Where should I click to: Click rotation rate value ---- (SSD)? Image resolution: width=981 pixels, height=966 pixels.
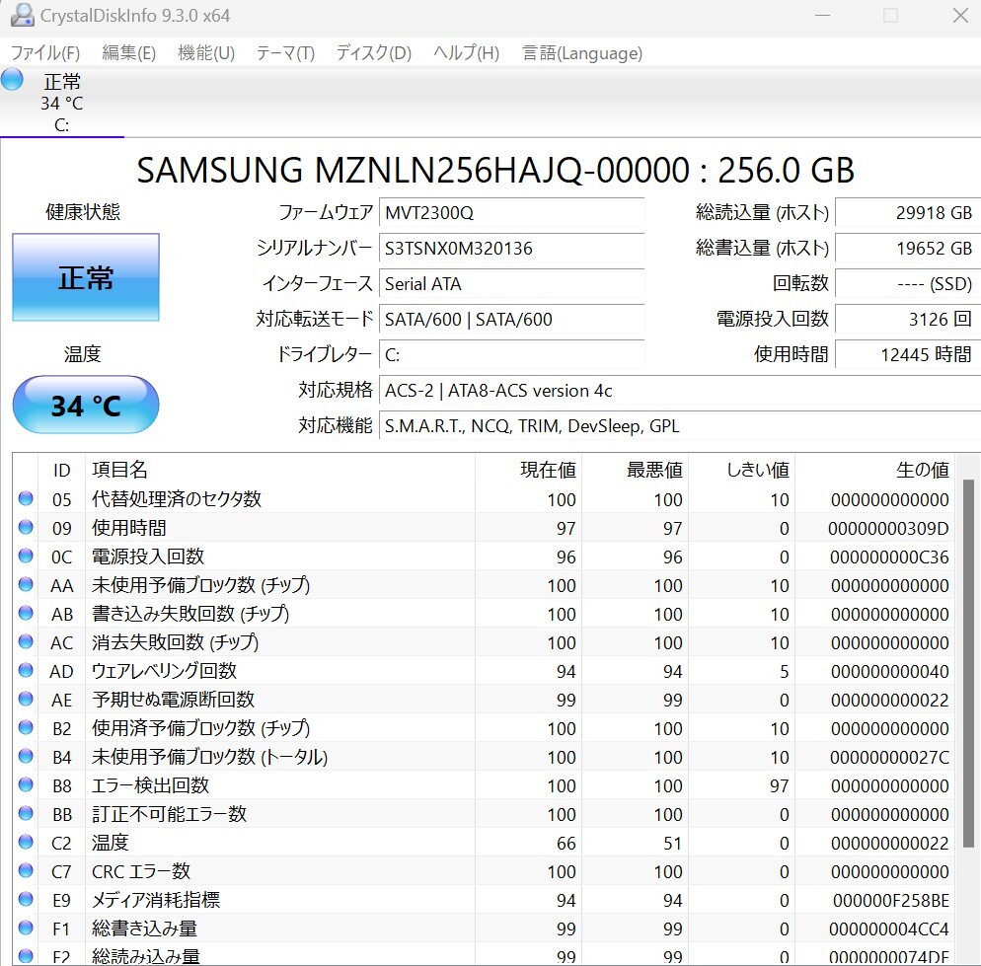(908, 284)
